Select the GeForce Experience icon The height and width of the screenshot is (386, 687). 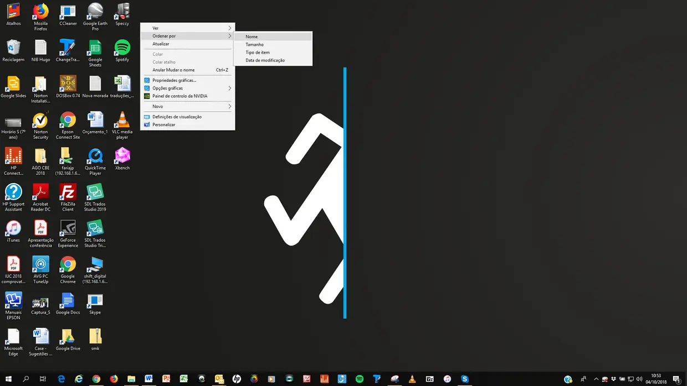click(x=68, y=229)
